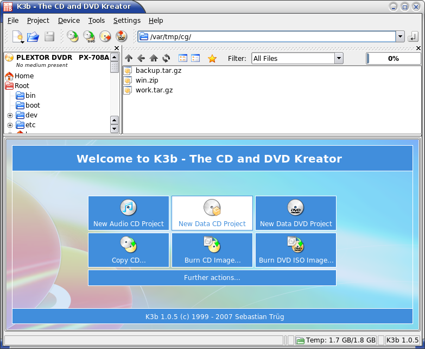The image size is (425, 349).
Task: Click the bottom scroll-down arrow of tree scrollbar
Action: (x=115, y=129)
